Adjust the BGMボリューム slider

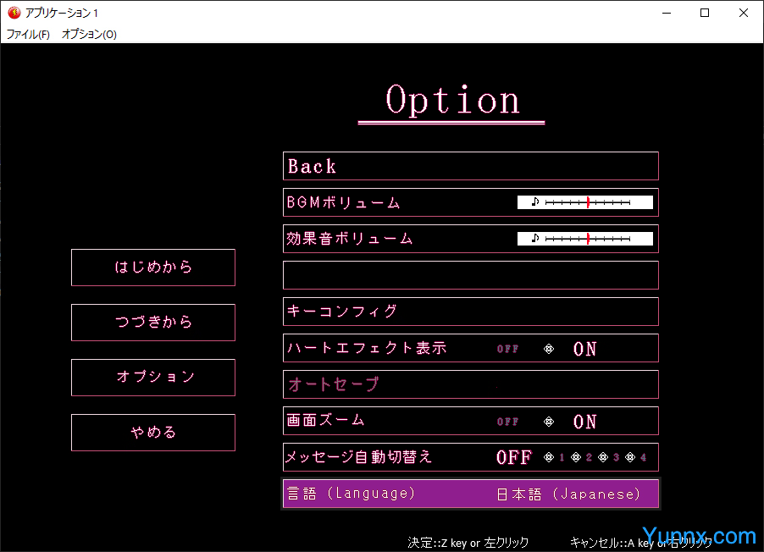tap(588, 202)
